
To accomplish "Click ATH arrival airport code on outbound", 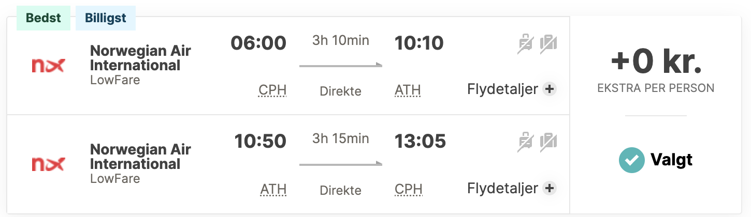I will 408,90.
